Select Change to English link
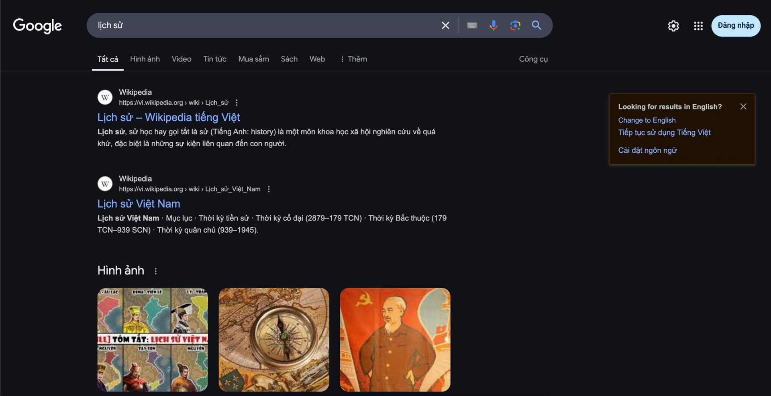The image size is (771, 396). pyautogui.click(x=647, y=120)
